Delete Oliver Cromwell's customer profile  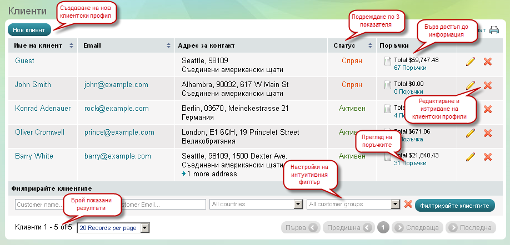(x=488, y=133)
